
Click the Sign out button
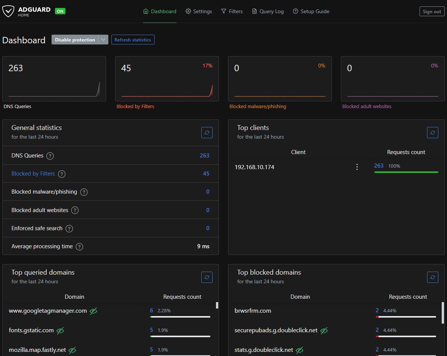click(432, 11)
